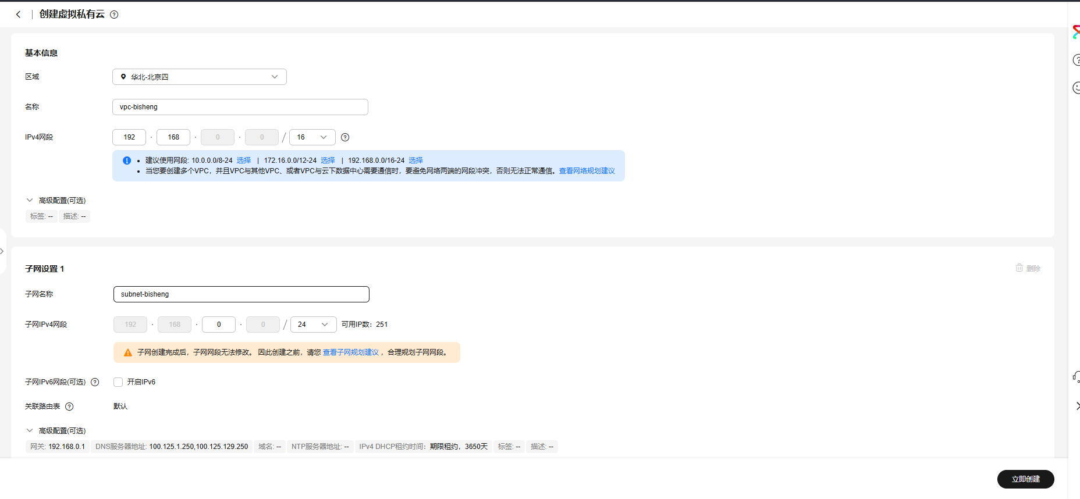Open 查看子网规划建议 link

click(x=350, y=352)
